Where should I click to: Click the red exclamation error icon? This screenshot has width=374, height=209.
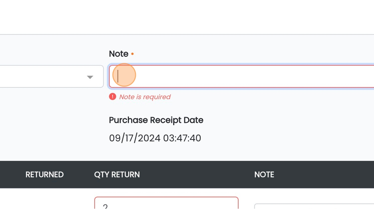point(113,97)
